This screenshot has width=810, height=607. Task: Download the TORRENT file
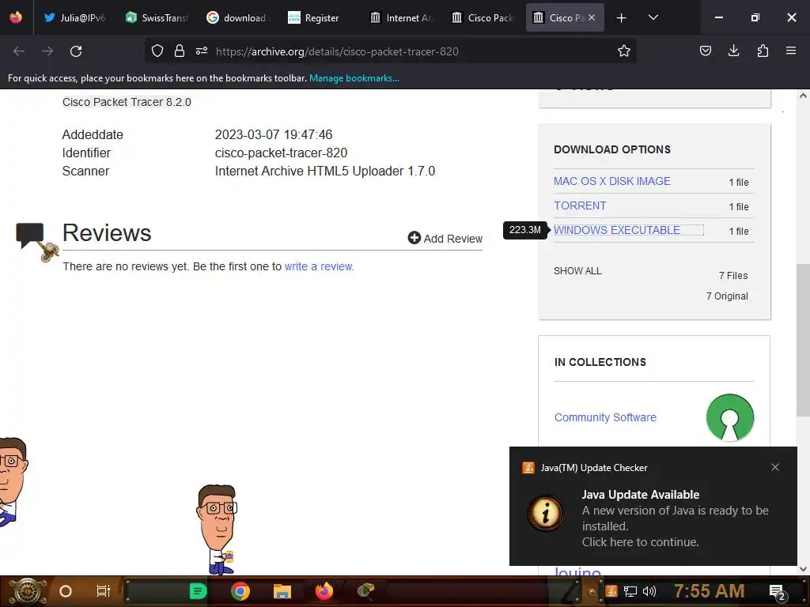point(580,205)
